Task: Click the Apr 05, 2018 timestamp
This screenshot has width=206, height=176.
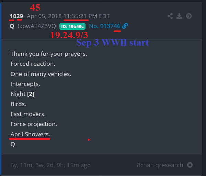Action: [x=68, y=16]
